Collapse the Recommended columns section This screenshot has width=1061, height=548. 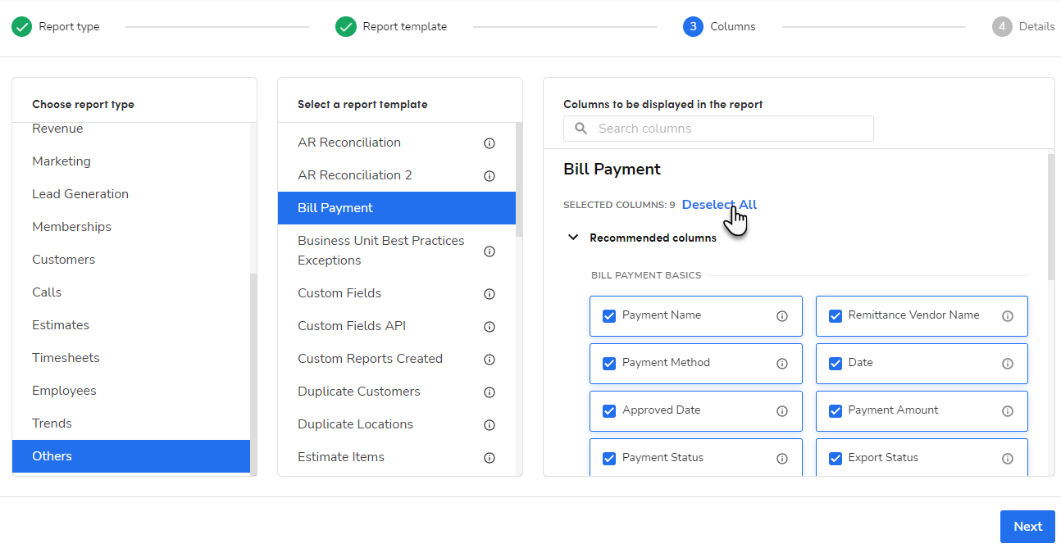tap(573, 238)
